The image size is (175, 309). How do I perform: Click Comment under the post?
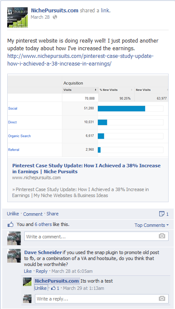point(33,214)
